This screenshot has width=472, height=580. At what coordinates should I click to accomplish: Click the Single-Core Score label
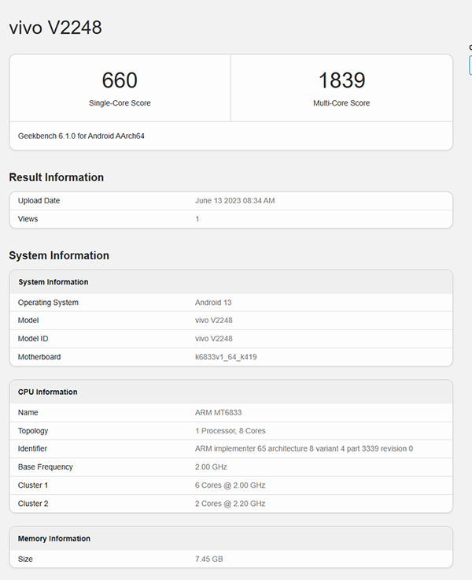pyautogui.click(x=120, y=103)
